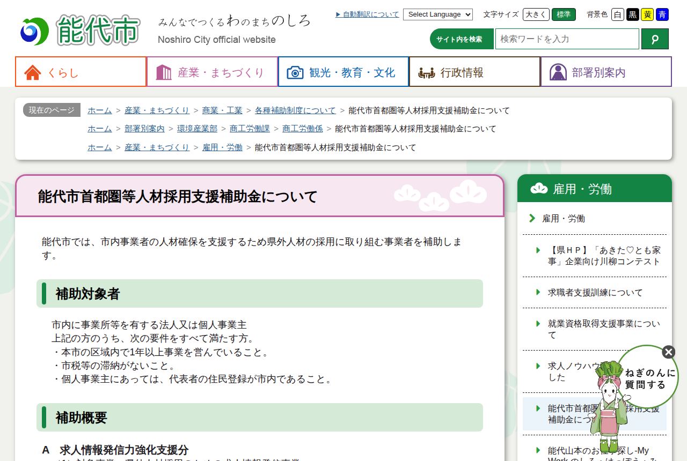The height and width of the screenshot is (461, 687).
Task: Choose blue 青 background color
Action: coord(662,14)
